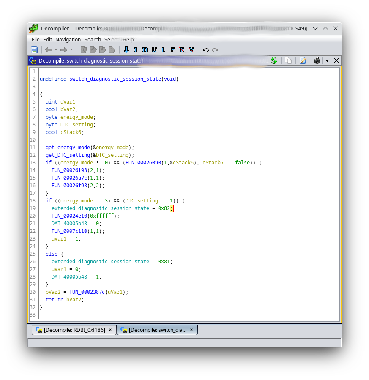Viewport: 369px width, 380px height.
Task: Toggle the 'U' undefined navigation button
Action: [x=154, y=50]
